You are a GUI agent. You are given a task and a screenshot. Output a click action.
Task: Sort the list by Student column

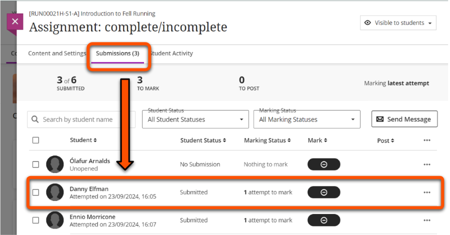83,140
